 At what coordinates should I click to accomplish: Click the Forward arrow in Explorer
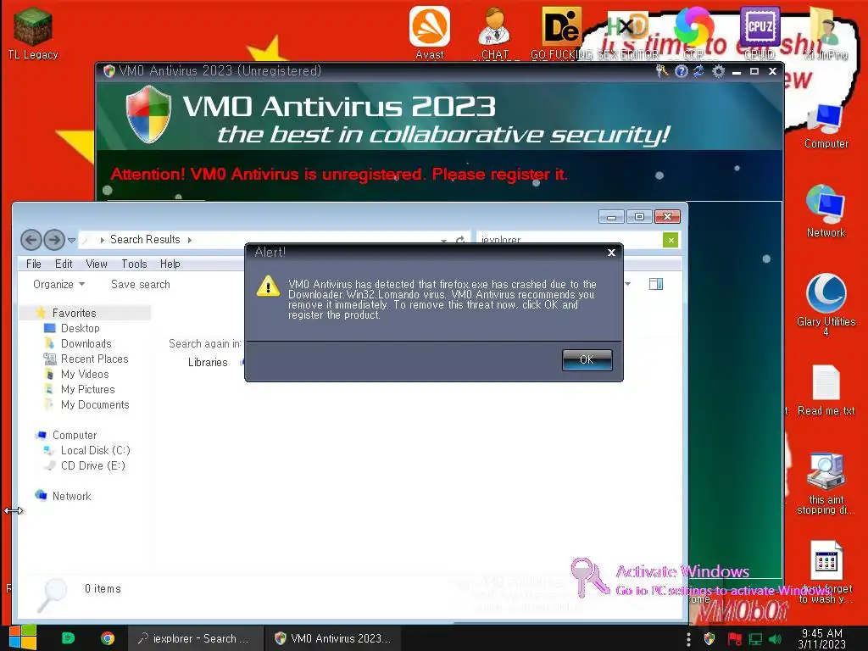(x=53, y=240)
